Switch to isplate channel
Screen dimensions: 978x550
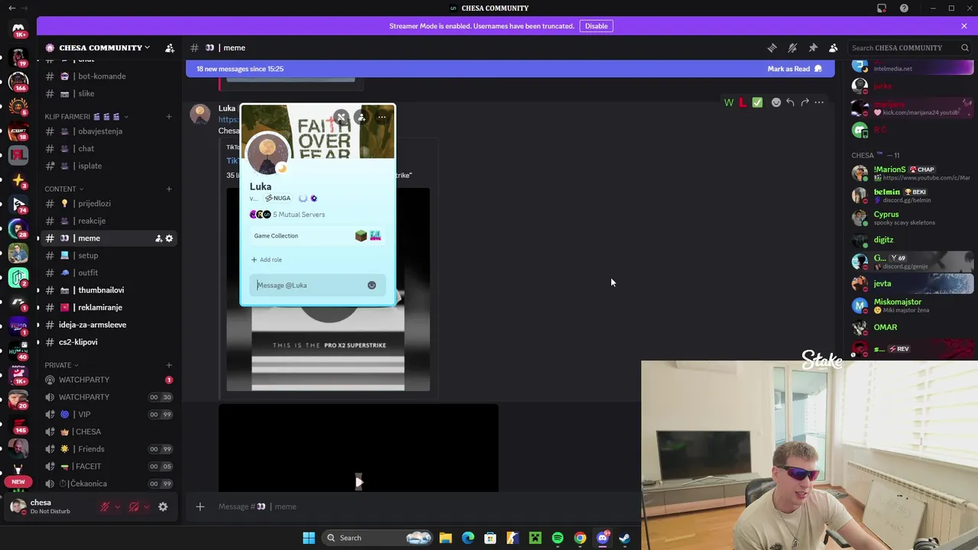point(109,166)
